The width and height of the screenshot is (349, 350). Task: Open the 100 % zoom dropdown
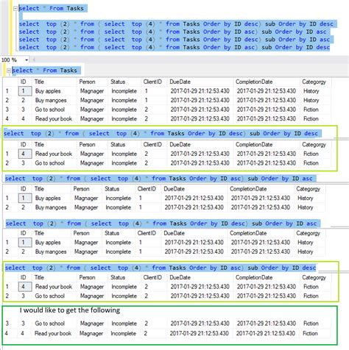pyautogui.click(x=27, y=60)
